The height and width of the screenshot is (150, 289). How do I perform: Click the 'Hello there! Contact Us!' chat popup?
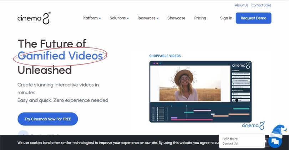[242, 141]
